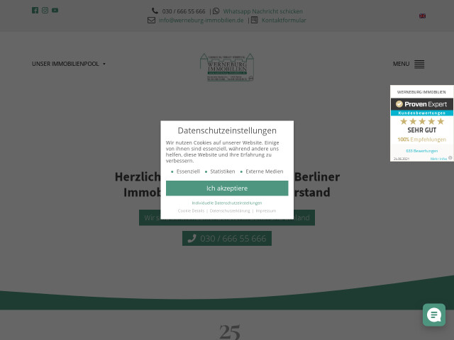Viewport: 454px width, 340px height.
Task: Click the info icon in ProvenExpert widget
Action: pos(450,158)
